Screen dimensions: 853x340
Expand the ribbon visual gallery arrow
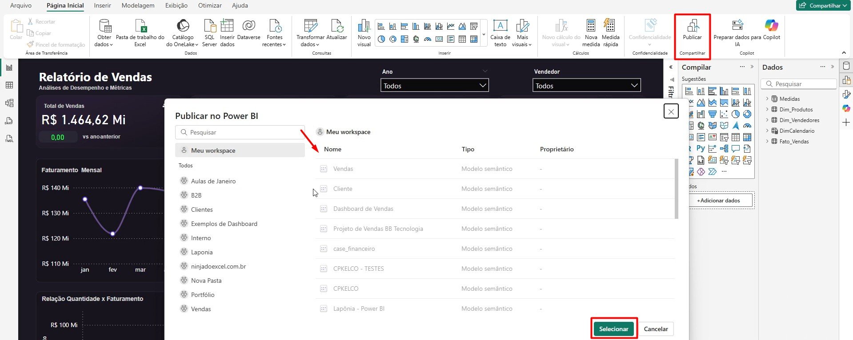click(484, 34)
